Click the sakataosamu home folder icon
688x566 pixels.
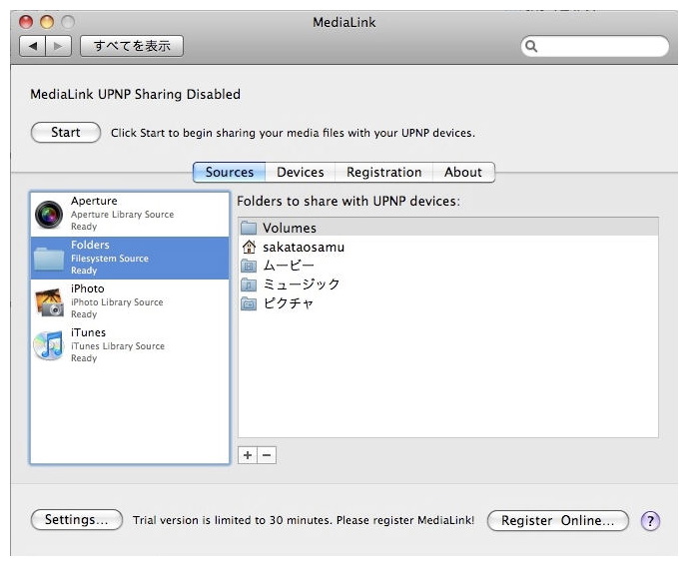(249, 247)
